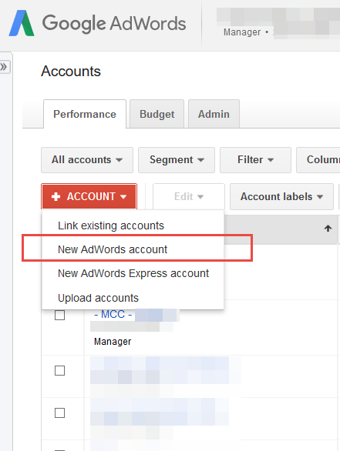Image resolution: width=340 pixels, height=451 pixels.
Task: Click the Accounts page heading
Action: [x=71, y=72]
